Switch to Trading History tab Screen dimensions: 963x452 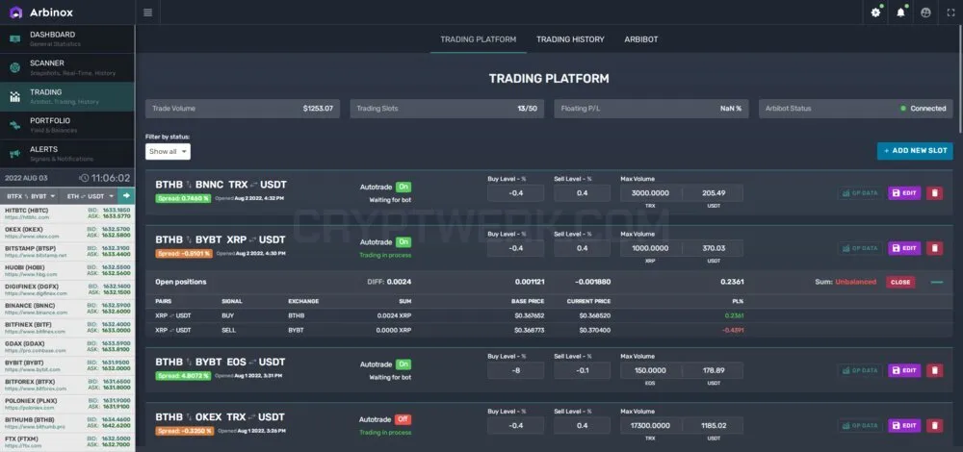[x=570, y=39]
